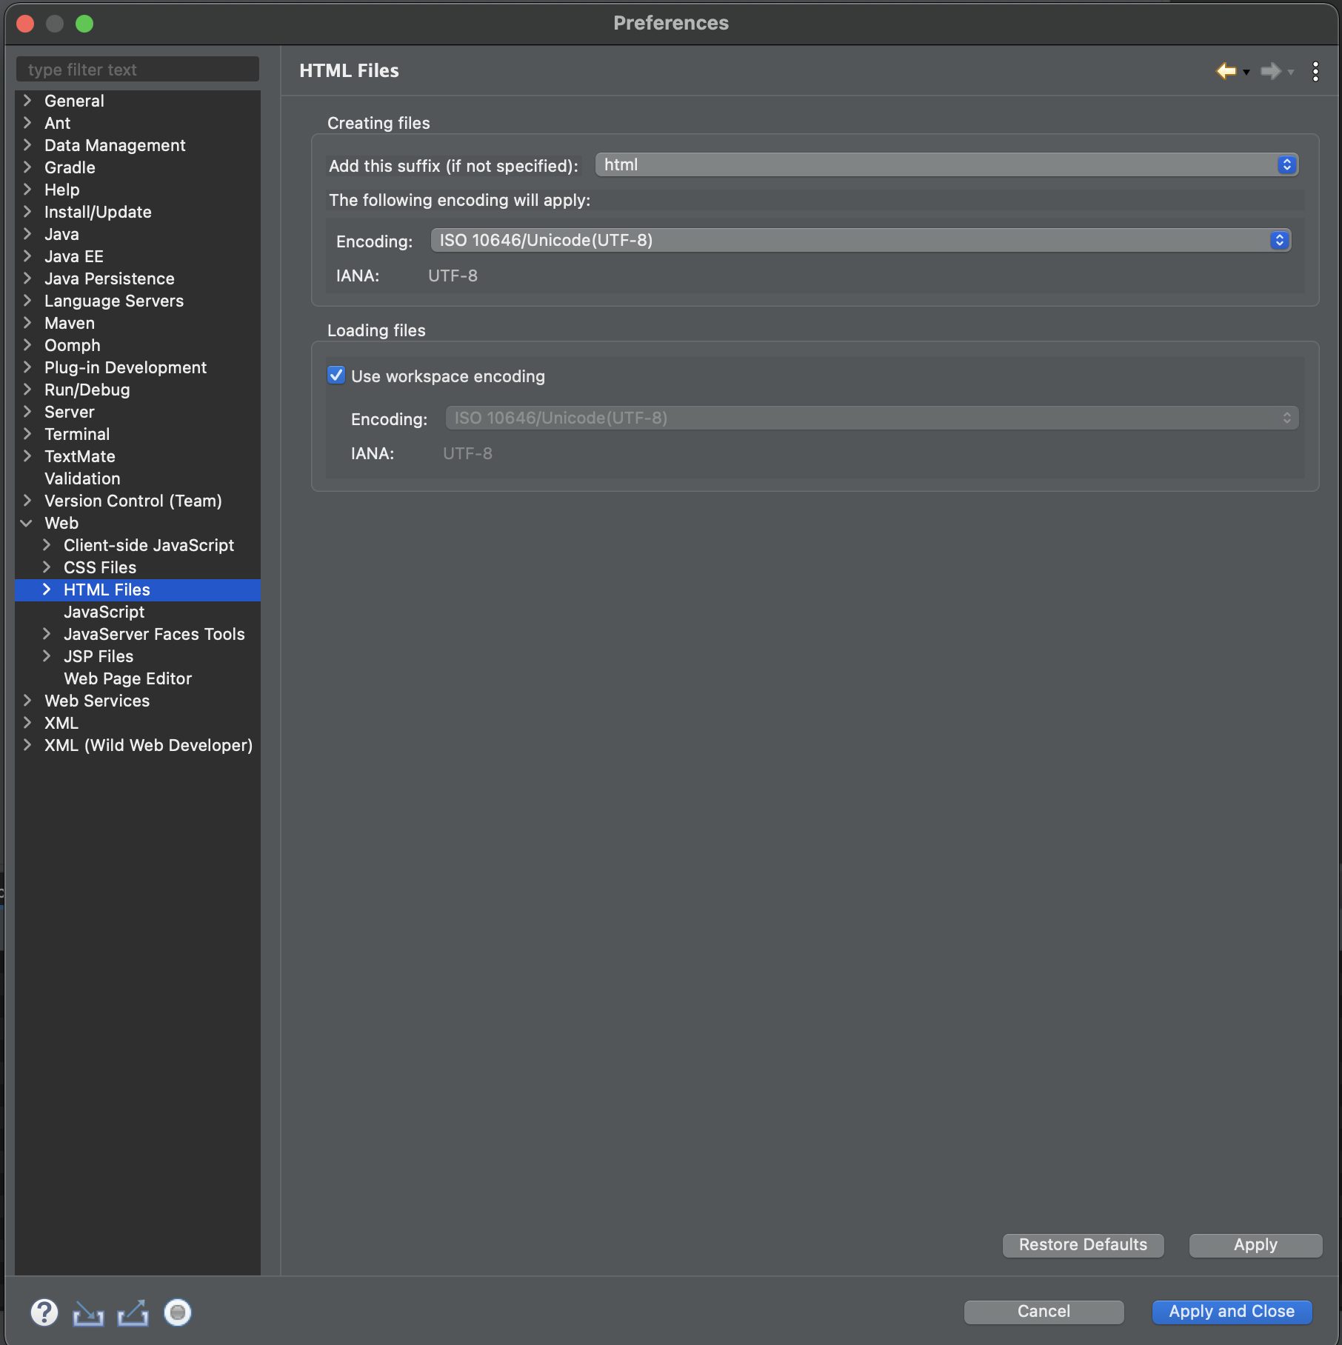Select Server preferences

click(x=70, y=412)
